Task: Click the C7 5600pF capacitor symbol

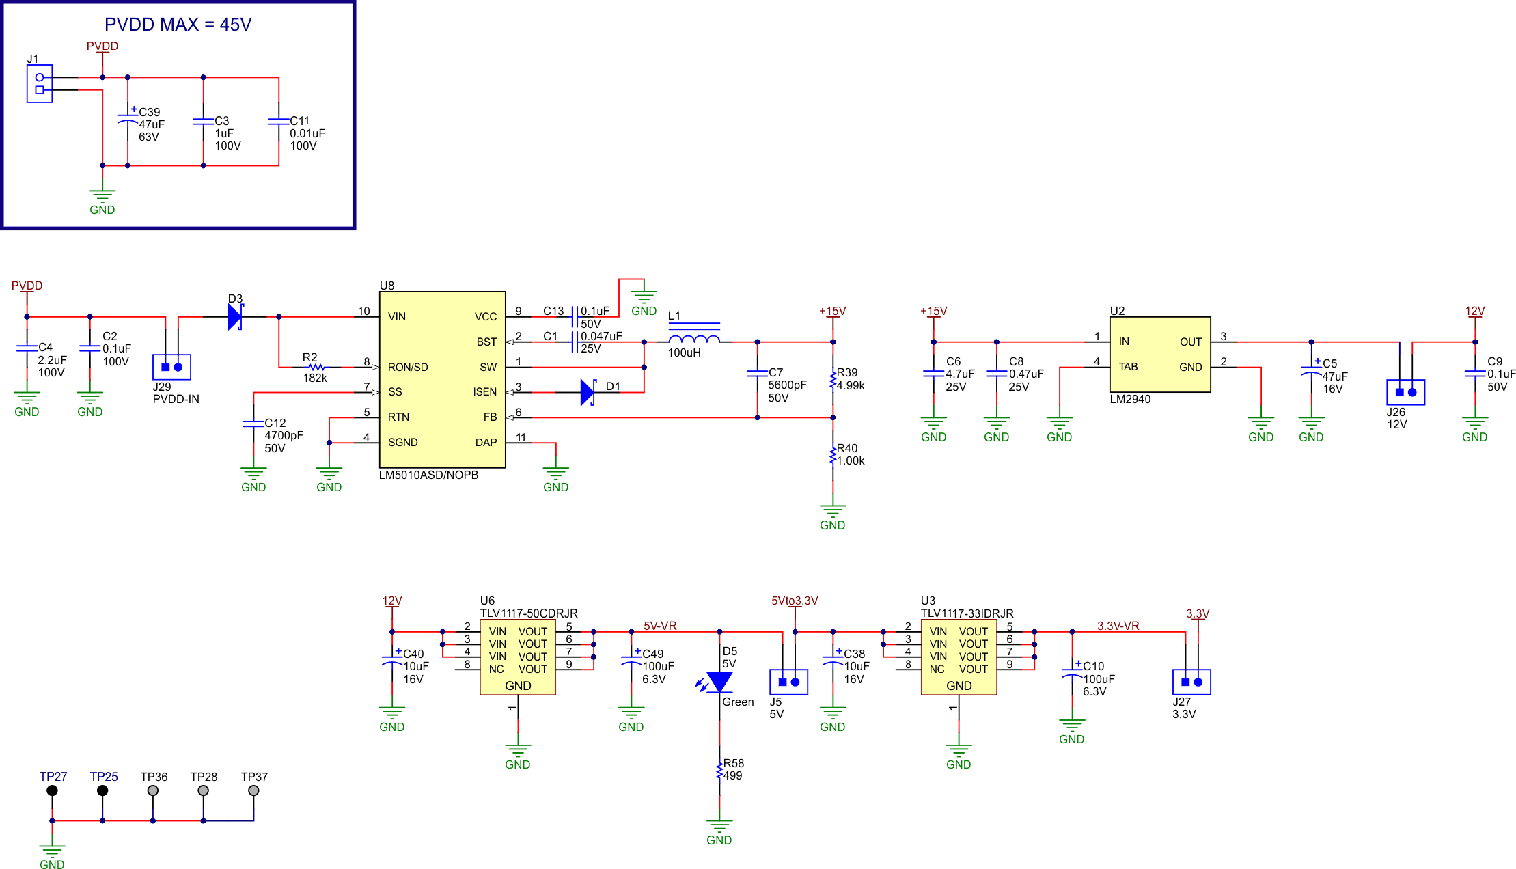Action: pyautogui.click(x=757, y=374)
